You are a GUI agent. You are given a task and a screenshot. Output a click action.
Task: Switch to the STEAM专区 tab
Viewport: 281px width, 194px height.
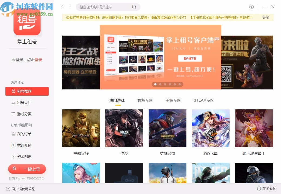tap(204, 100)
